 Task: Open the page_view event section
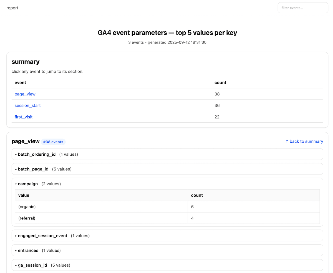pos(25,94)
